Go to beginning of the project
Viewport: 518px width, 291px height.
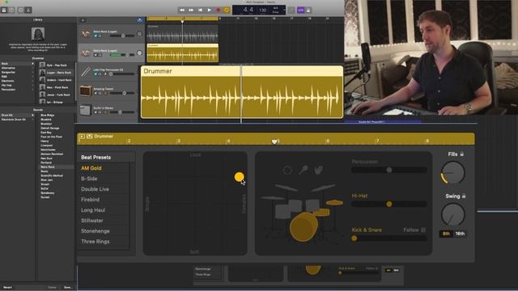[x=200, y=10]
